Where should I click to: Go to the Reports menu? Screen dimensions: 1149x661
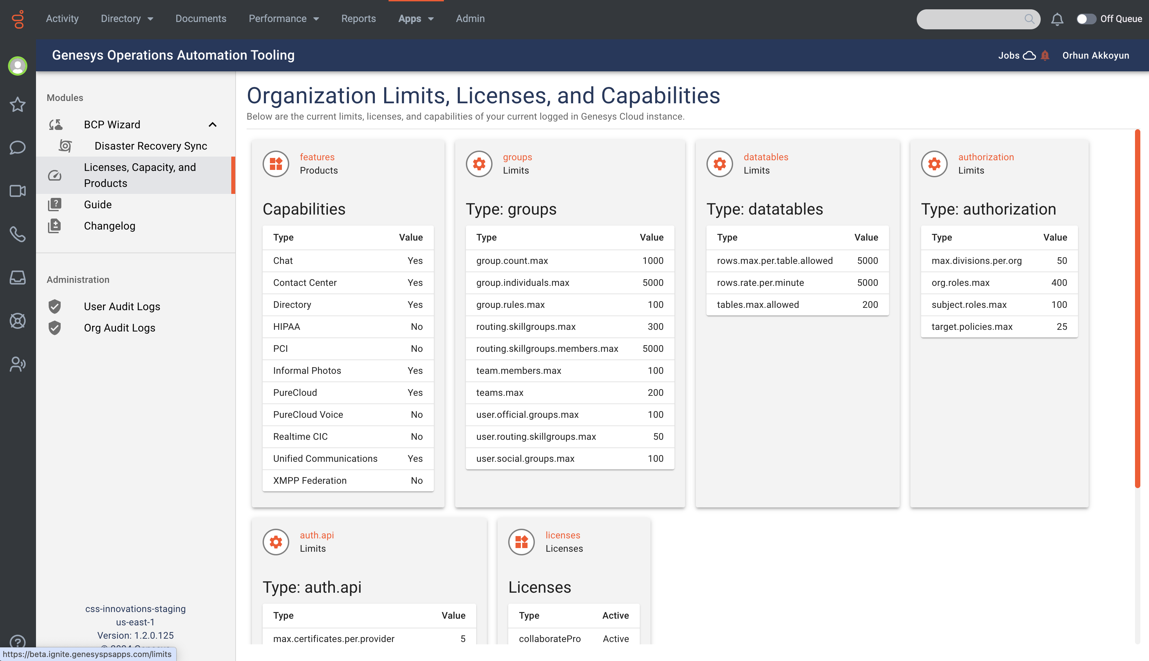click(358, 19)
